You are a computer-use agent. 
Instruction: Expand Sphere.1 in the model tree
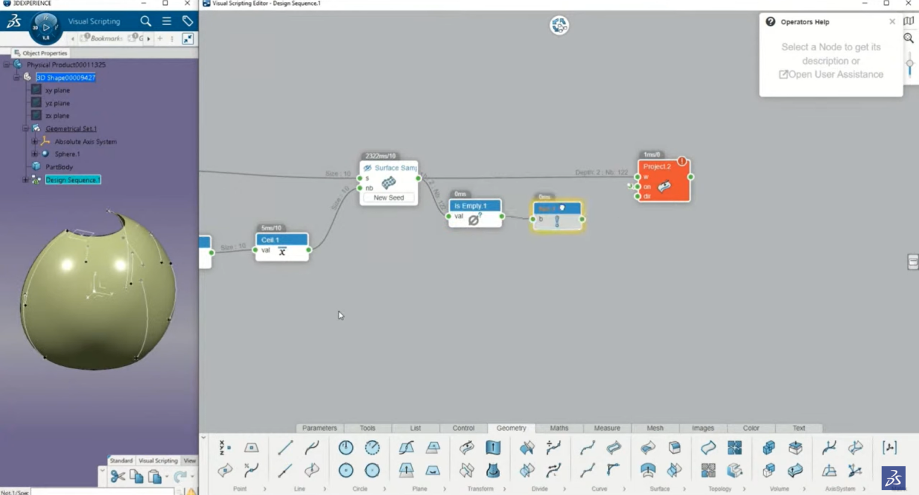(35, 154)
